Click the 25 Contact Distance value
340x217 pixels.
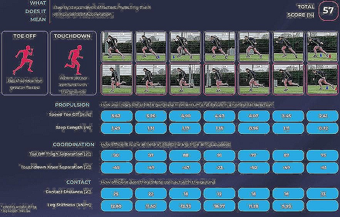click(117, 194)
